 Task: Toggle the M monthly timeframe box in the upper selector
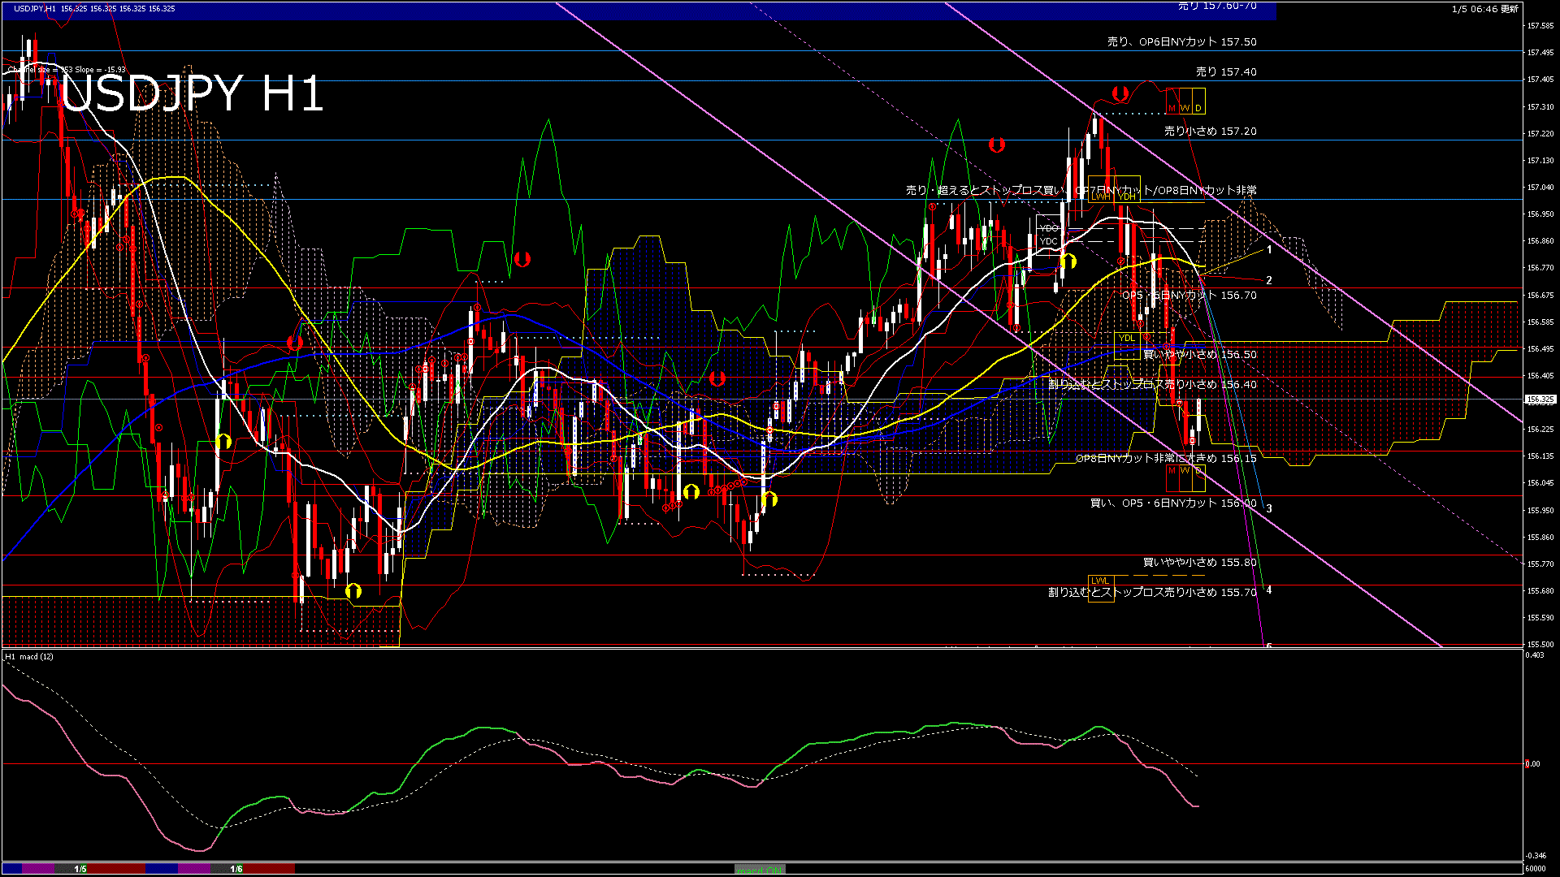click(1171, 106)
